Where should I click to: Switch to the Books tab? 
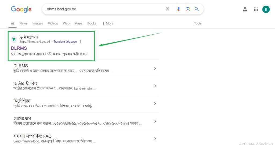92,23
